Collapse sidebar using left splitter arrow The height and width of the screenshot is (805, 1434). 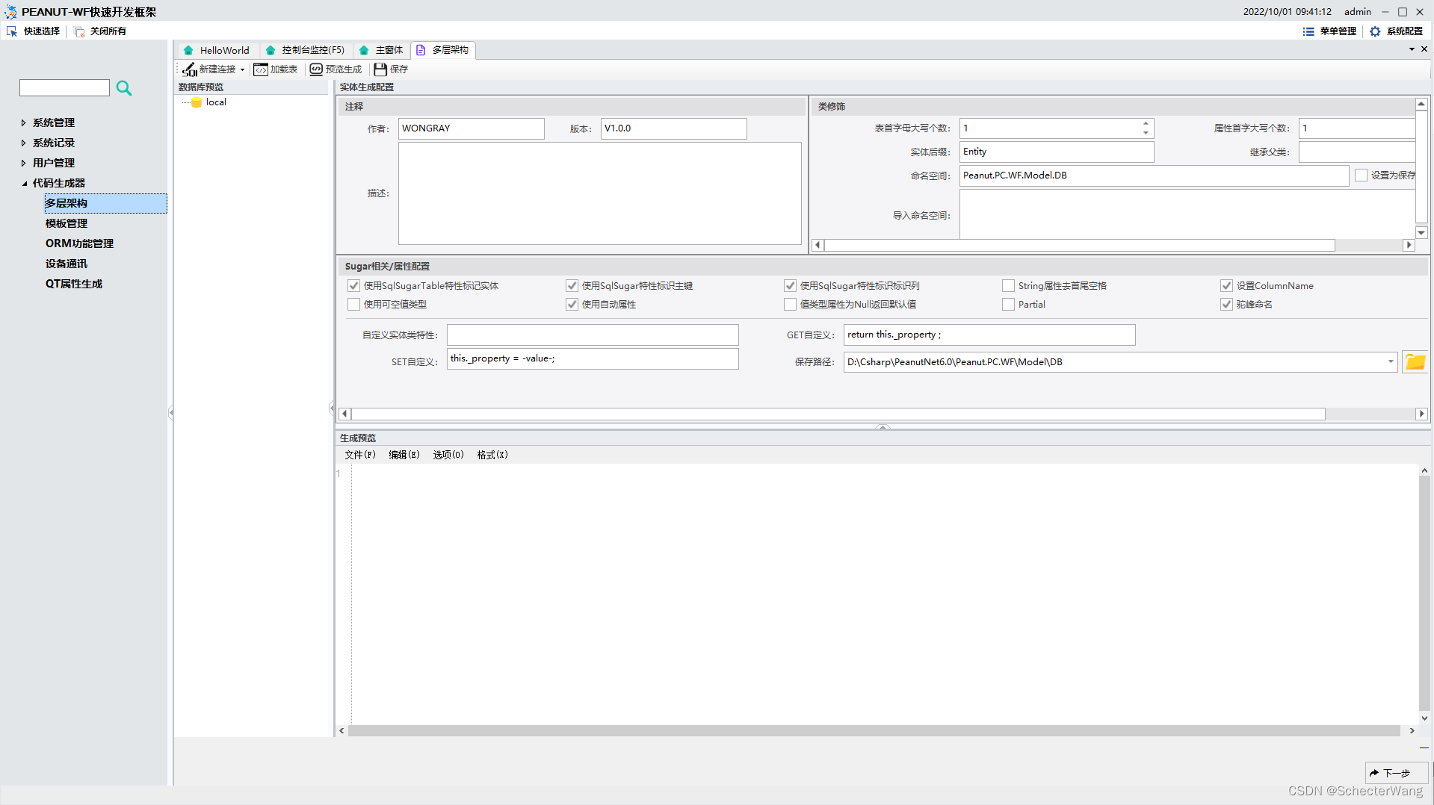pyautogui.click(x=170, y=412)
